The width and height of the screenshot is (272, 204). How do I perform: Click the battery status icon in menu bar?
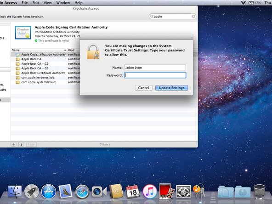251,3
